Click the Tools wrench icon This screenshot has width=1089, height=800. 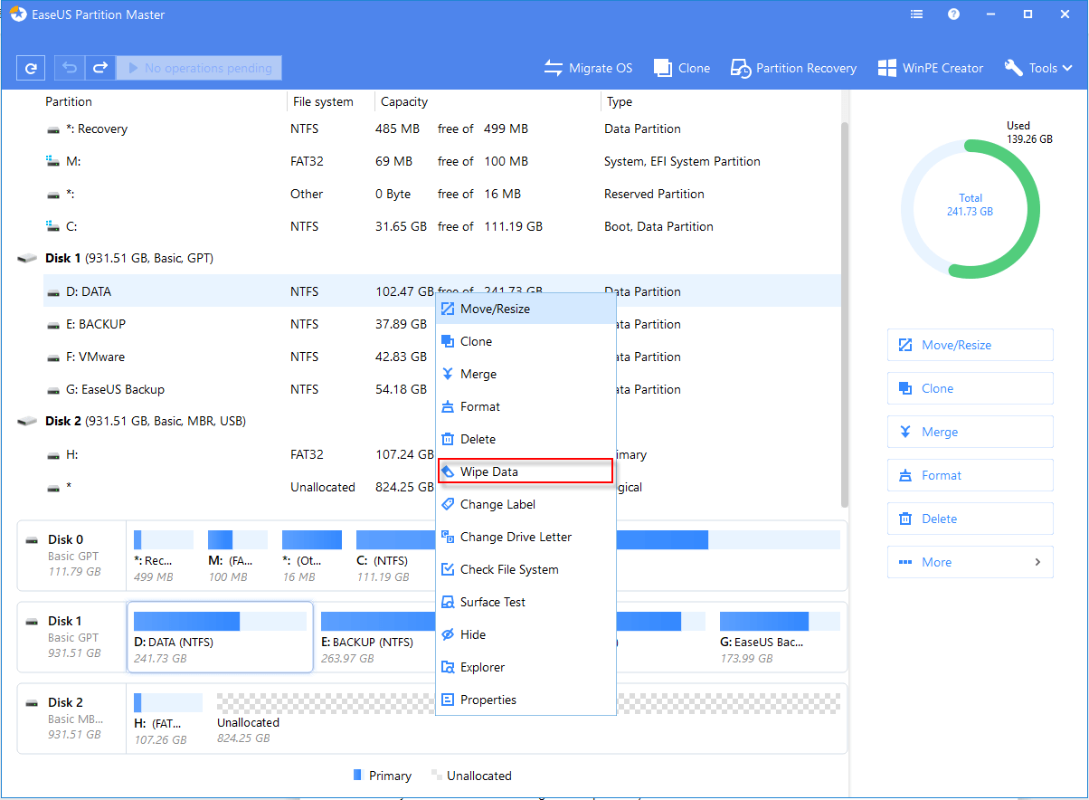click(1013, 68)
